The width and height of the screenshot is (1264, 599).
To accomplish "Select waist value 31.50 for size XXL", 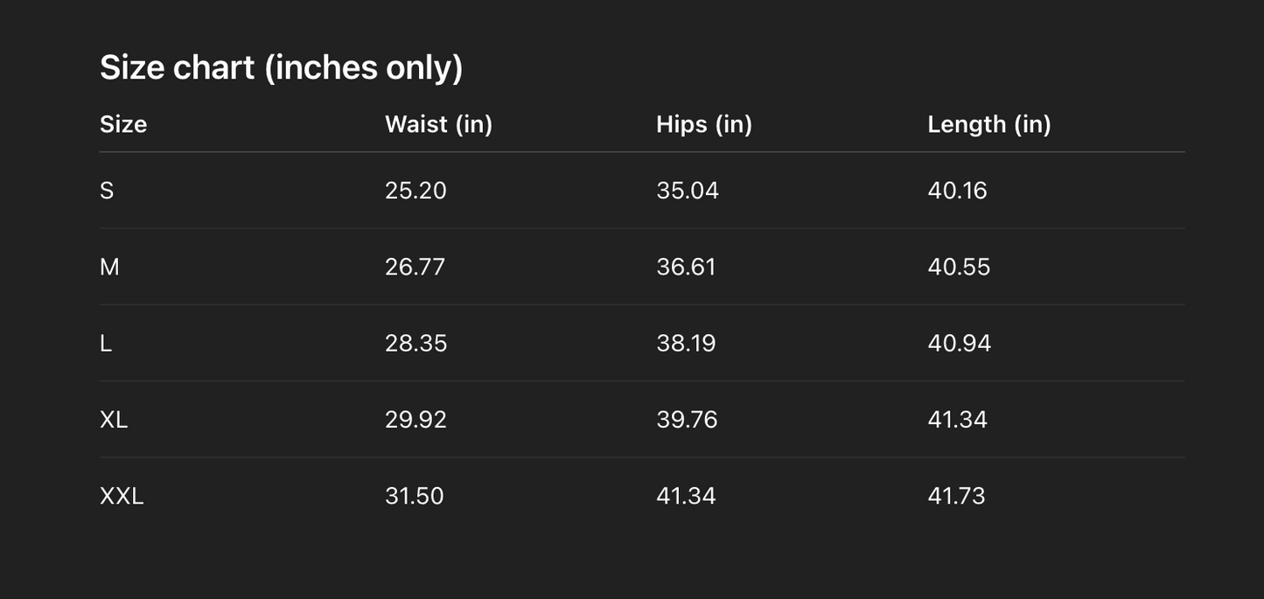I will [414, 496].
